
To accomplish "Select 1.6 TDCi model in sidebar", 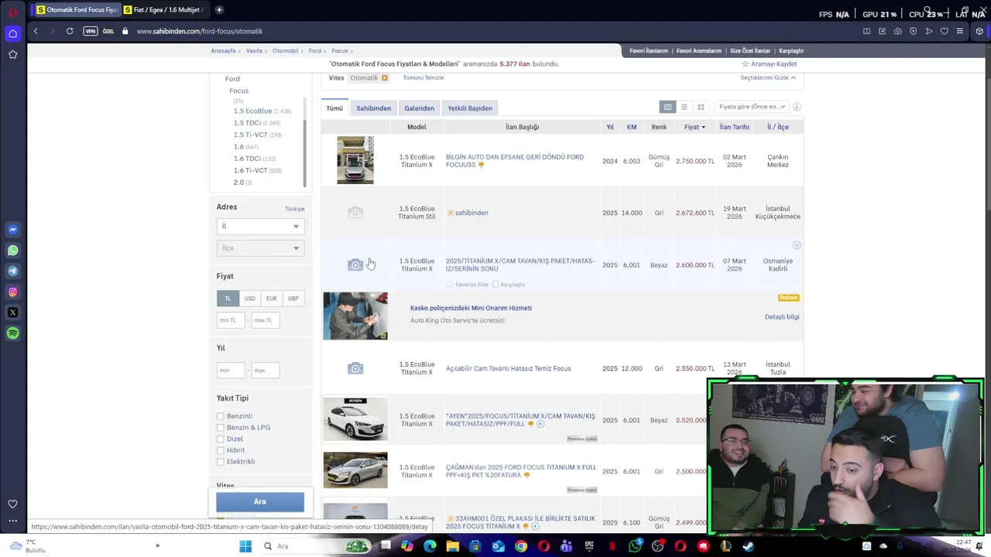I will pos(247,159).
